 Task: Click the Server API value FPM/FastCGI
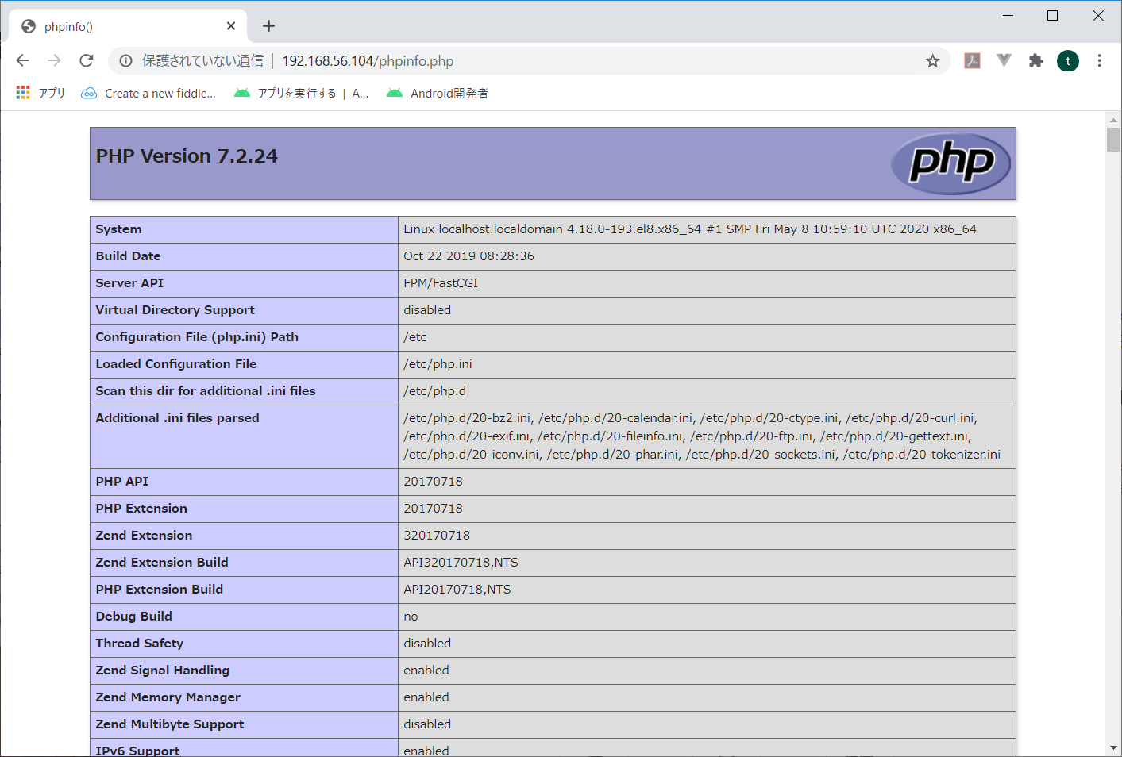click(x=441, y=283)
